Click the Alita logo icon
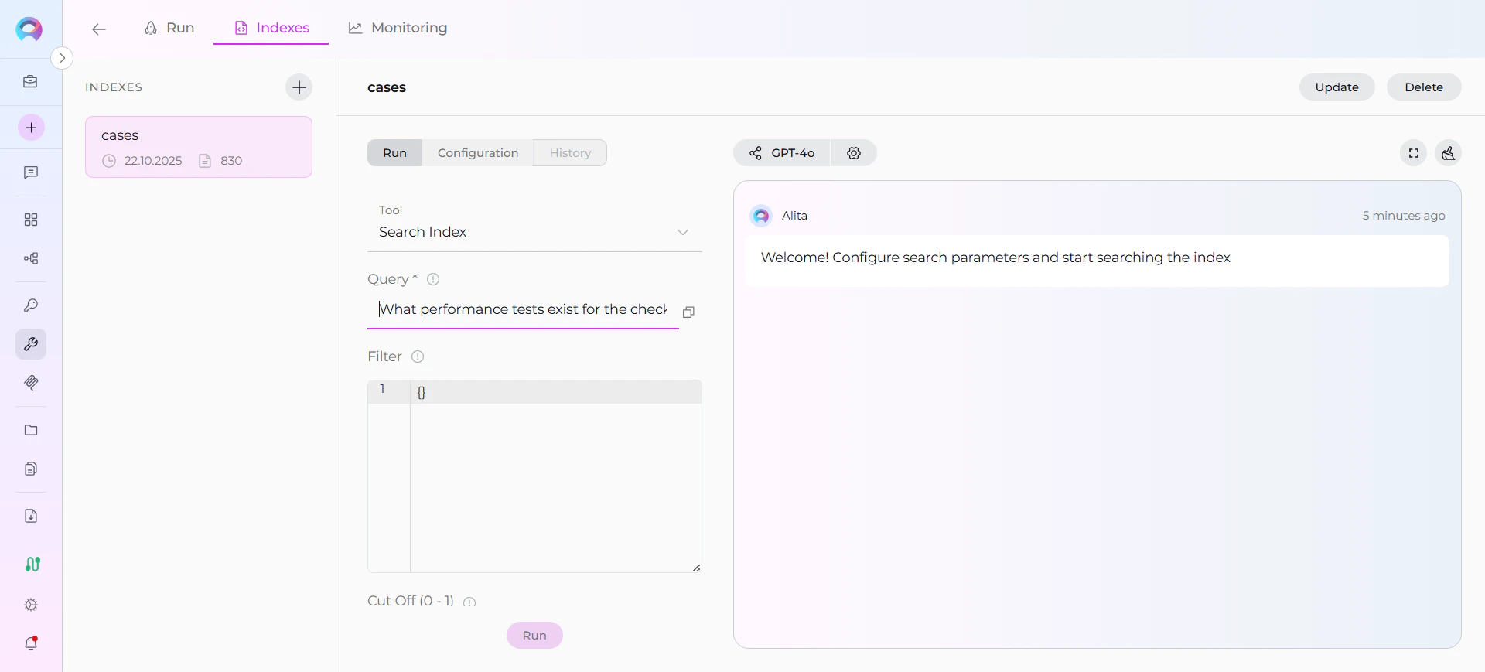1485x672 pixels. [29, 29]
